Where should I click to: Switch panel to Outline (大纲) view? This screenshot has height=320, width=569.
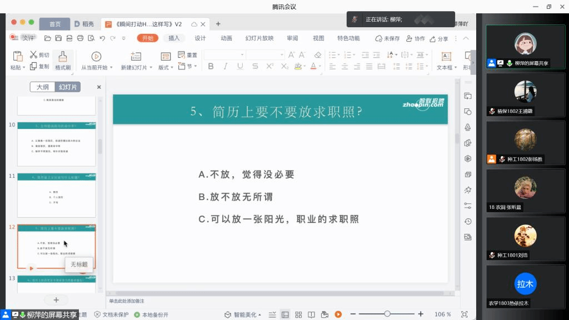pos(43,87)
